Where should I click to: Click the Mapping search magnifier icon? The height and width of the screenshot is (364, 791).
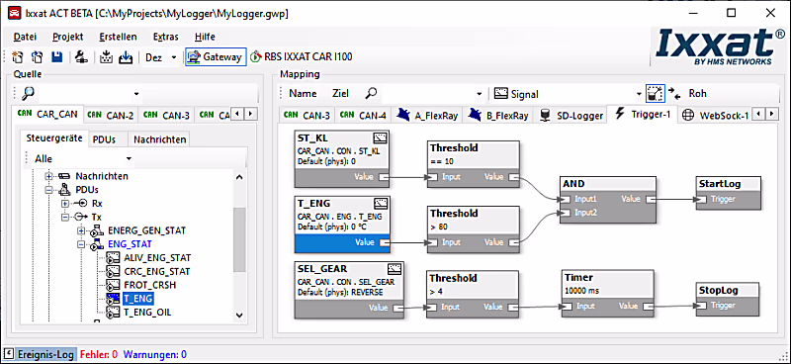[372, 93]
